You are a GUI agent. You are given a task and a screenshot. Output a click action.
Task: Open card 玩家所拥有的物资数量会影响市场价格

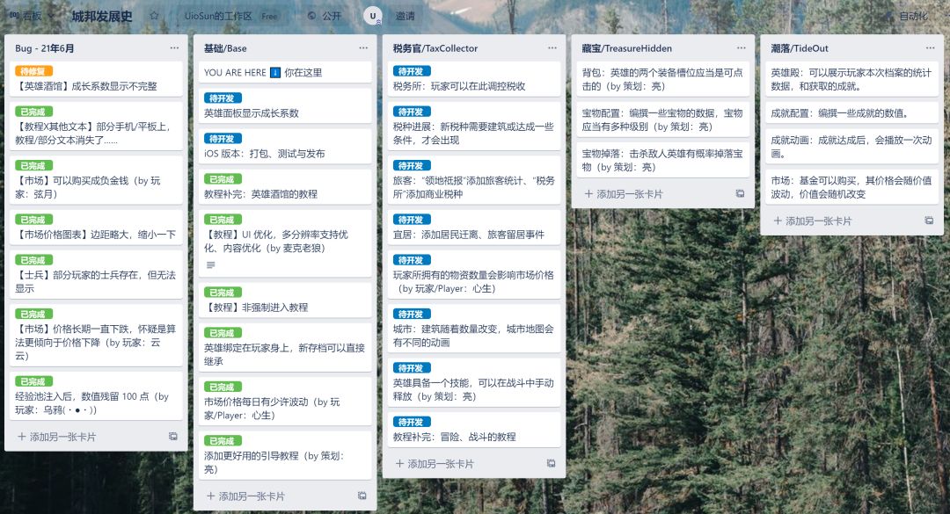(x=474, y=274)
